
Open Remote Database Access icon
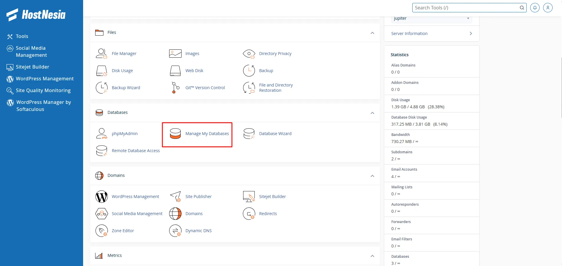pos(101,151)
